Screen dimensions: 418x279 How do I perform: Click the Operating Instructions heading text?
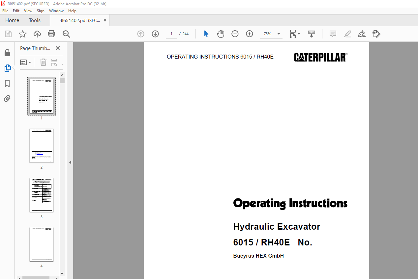[x=290, y=203]
